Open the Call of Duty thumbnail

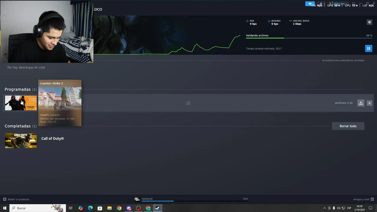tap(21, 140)
